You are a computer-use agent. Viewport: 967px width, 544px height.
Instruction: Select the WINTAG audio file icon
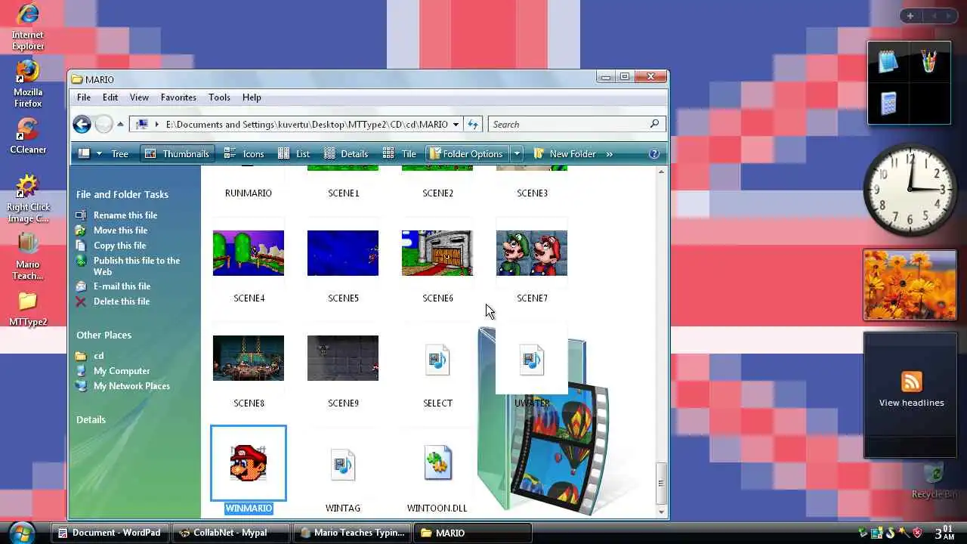(343, 465)
